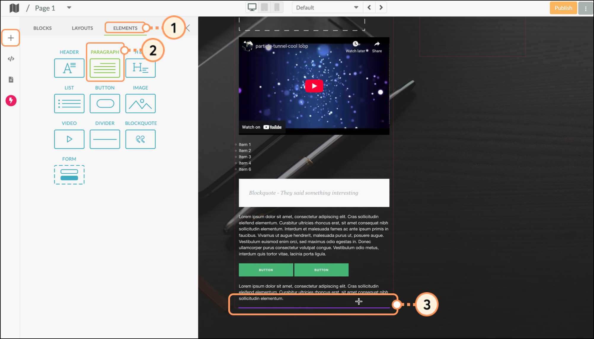Image resolution: width=594 pixels, height=339 pixels.
Task: Open the code editor sidebar icon
Action: [11, 59]
